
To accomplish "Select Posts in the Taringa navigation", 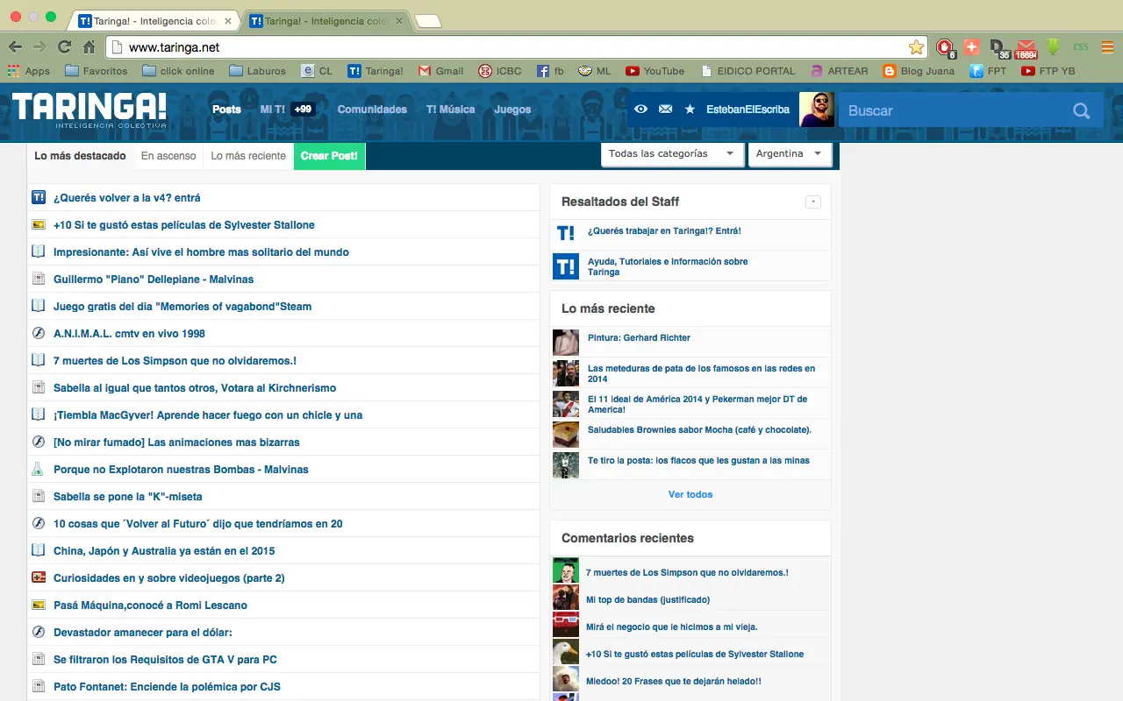I will tap(226, 110).
